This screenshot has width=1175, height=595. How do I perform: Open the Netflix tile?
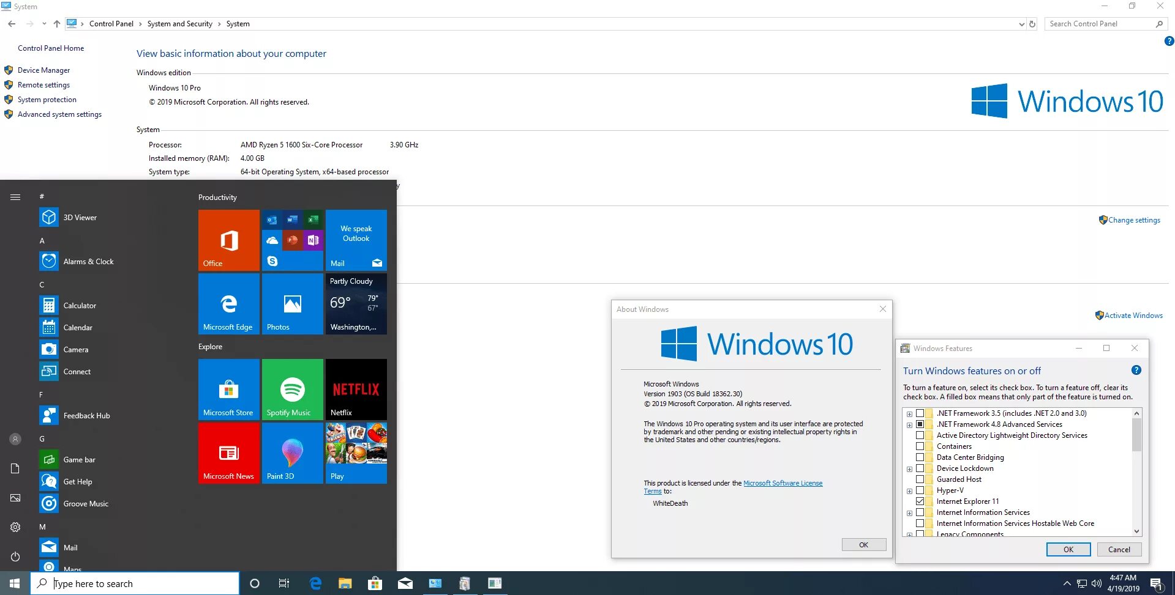[356, 390]
